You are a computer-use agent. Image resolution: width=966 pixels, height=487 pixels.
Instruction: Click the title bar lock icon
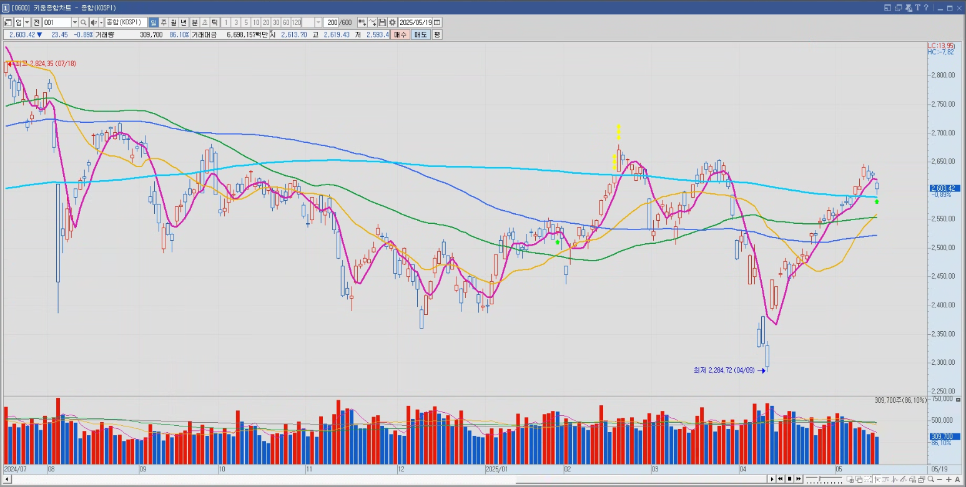(909, 7)
